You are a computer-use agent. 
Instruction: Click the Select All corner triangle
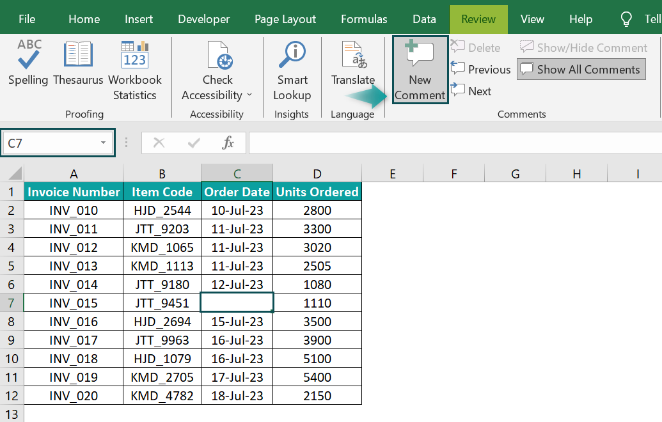pyautogui.click(x=15, y=173)
